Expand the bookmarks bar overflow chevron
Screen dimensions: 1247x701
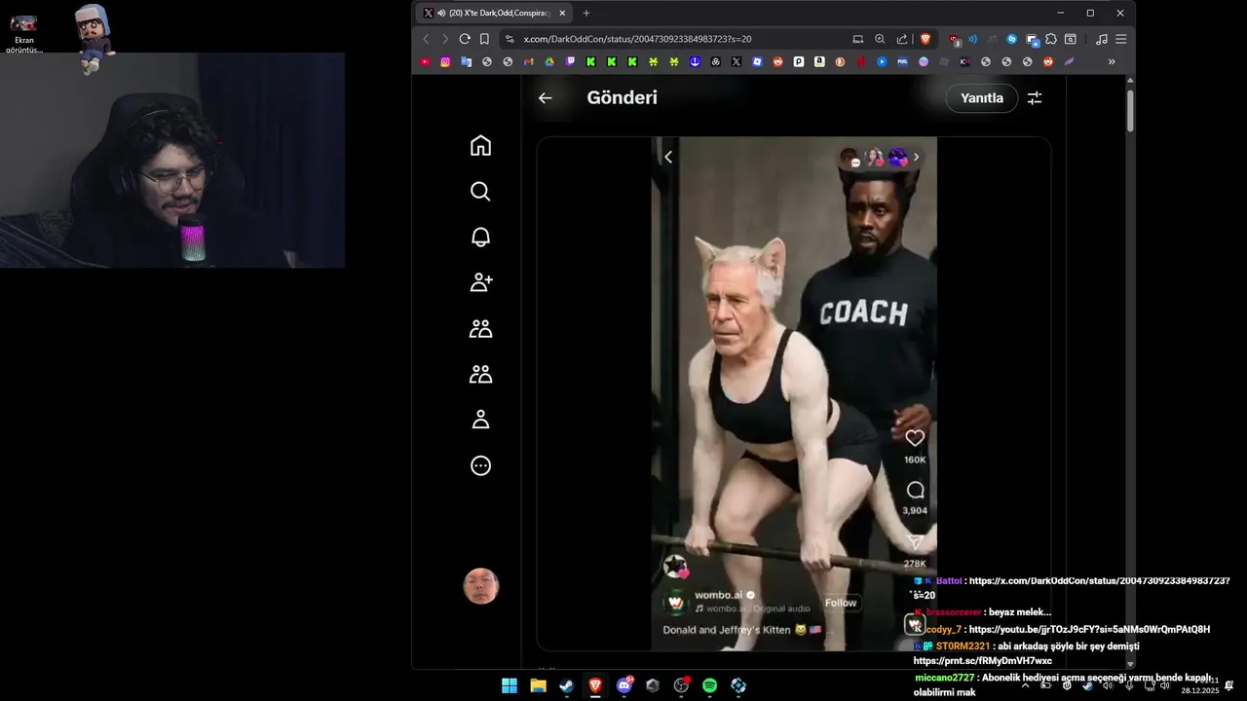(1112, 61)
